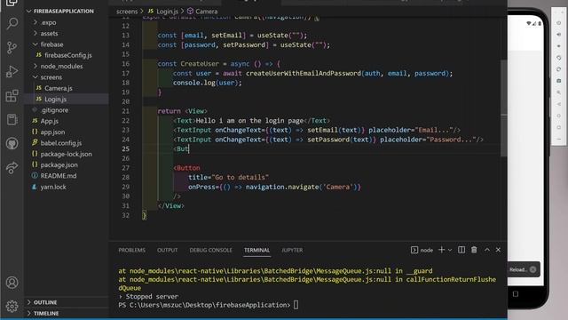Viewport: 568px width, 320px height.
Task: Switch to the JUPYTER tab
Action: (x=292, y=250)
